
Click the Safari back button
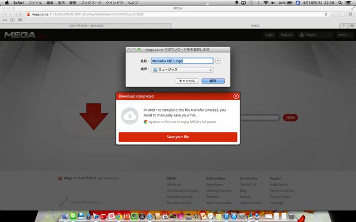point(5,14)
